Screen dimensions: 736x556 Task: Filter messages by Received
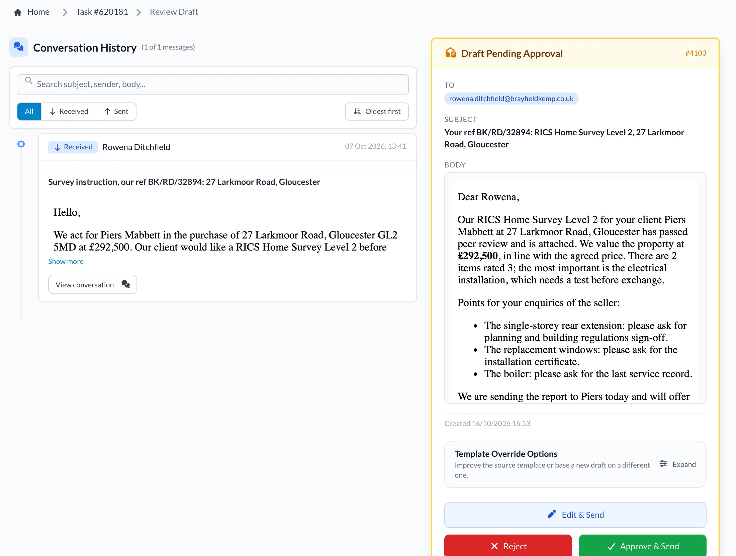tap(69, 112)
